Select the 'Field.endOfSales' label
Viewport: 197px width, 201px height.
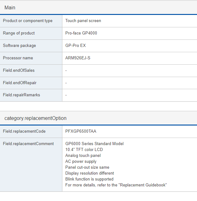(19, 71)
